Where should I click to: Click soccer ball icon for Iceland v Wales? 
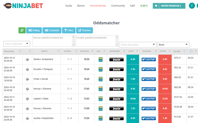(x=27, y=99)
